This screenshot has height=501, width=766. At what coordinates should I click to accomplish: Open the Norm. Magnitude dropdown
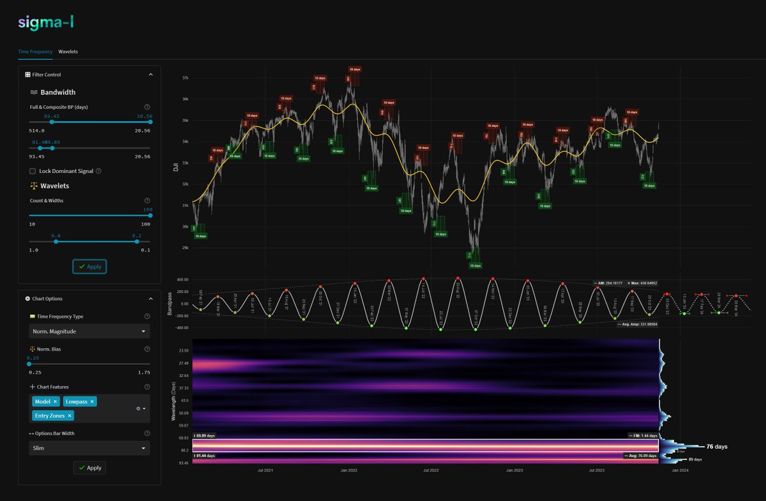click(89, 331)
